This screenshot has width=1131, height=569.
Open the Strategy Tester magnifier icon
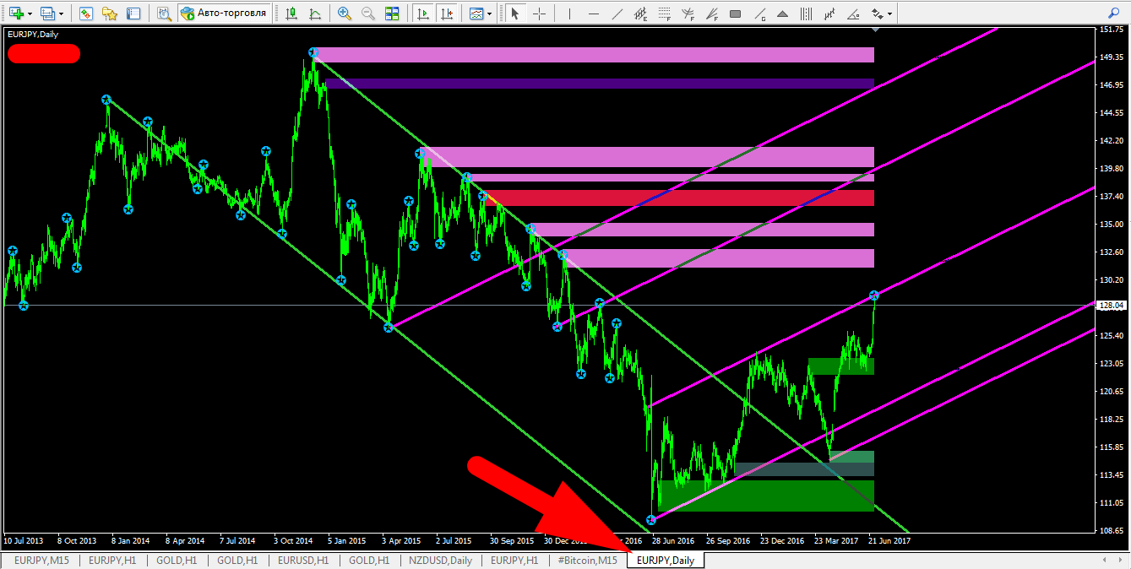pyautogui.click(x=164, y=14)
